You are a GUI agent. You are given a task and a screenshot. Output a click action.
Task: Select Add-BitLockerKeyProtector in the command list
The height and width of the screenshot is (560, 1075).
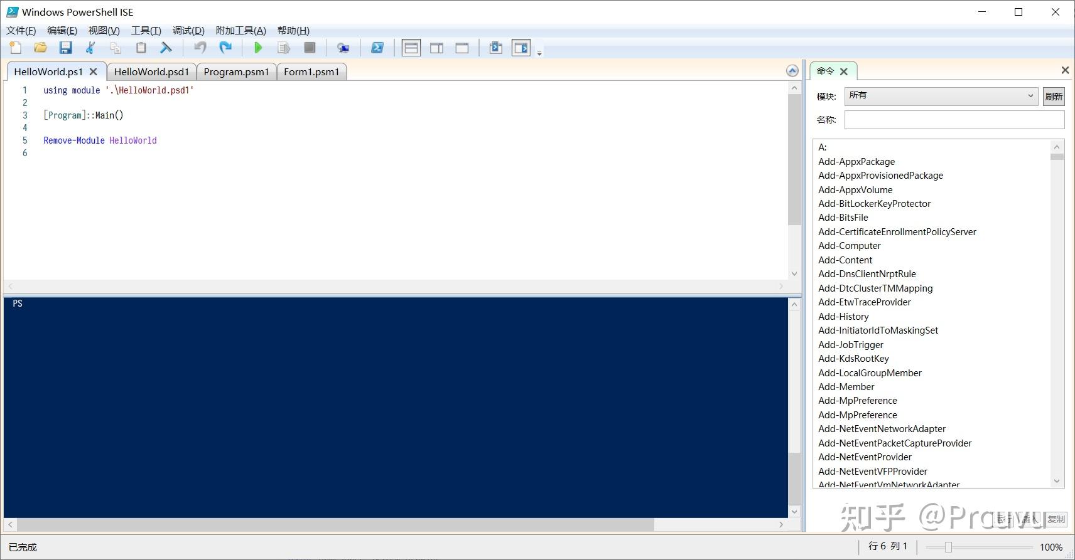[x=874, y=204]
